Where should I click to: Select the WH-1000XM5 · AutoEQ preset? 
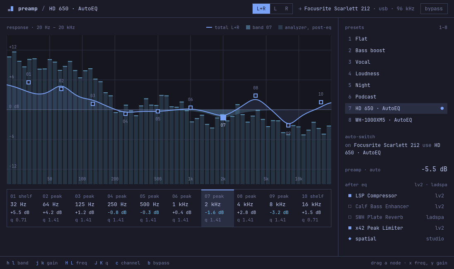pos(396,120)
